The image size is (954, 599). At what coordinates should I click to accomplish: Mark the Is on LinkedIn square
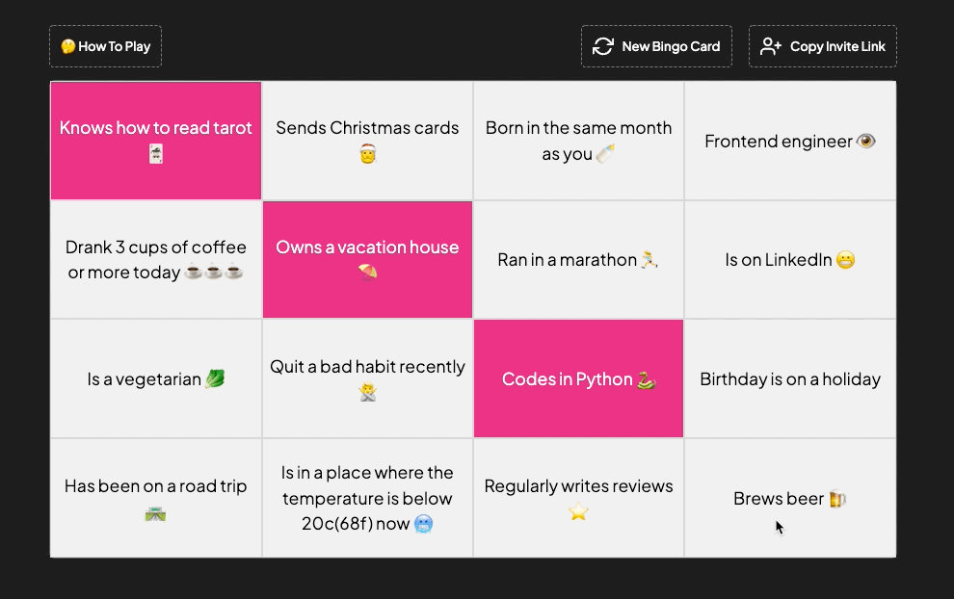(790, 260)
